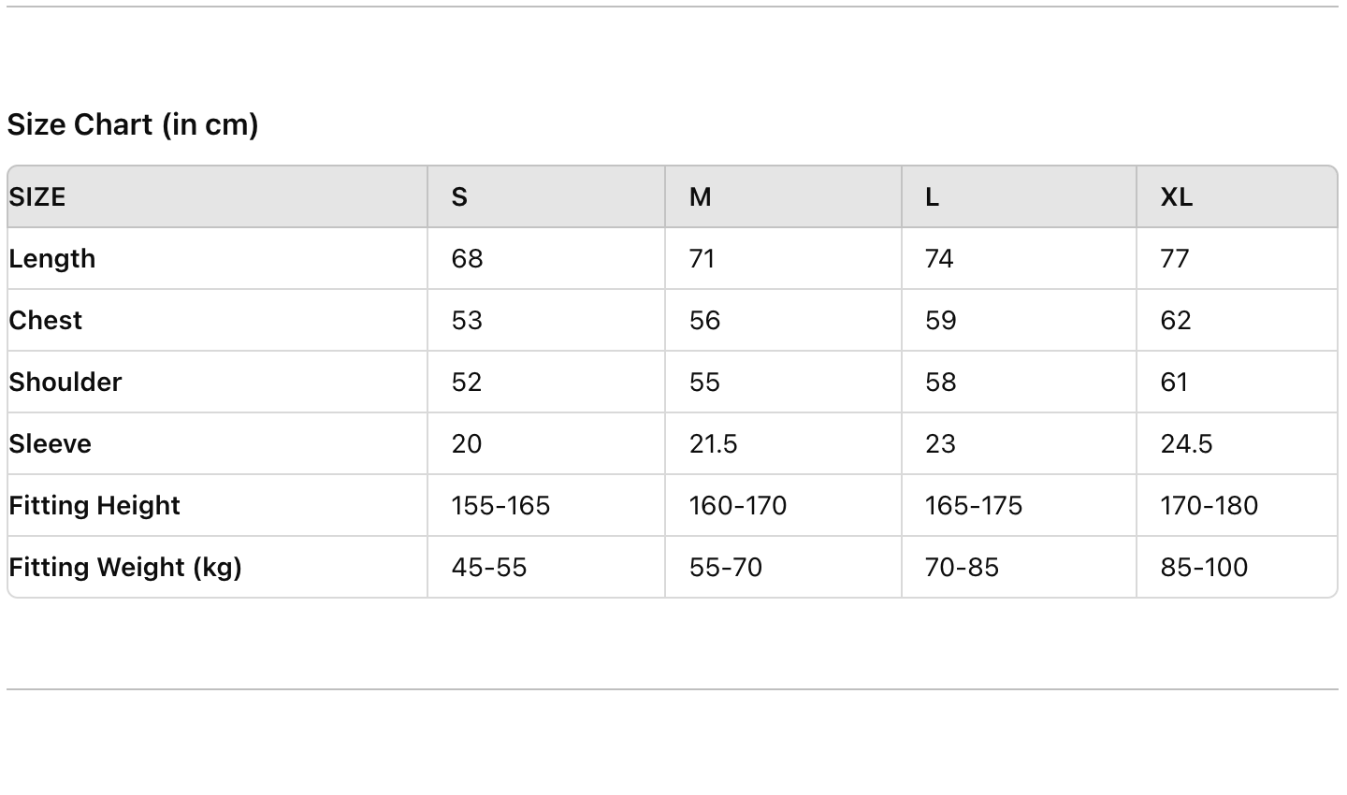This screenshot has width=1347, height=795.
Task: Click the XL column header
Action: pyautogui.click(x=1176, y=196)
